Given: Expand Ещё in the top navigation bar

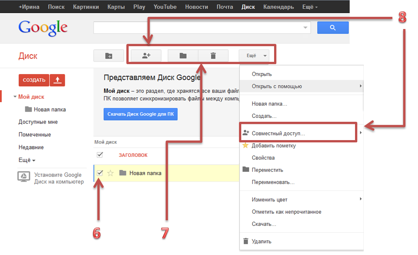Looking at the screenshot, I should (x=310, y=7).
